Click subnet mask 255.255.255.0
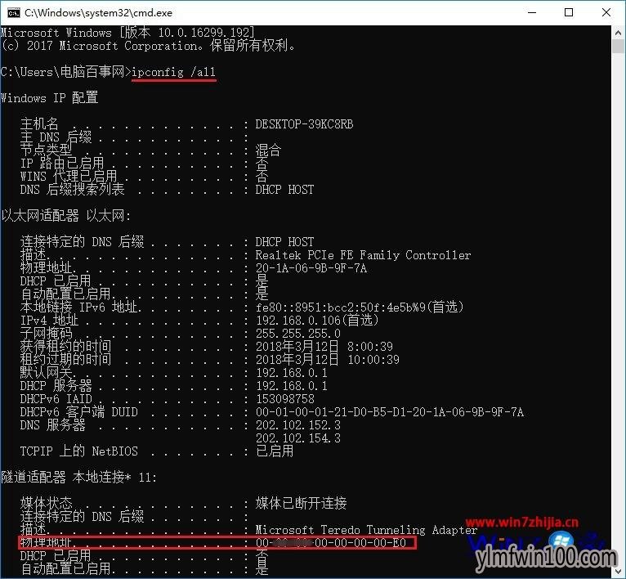This screenshot has width=626, height=579. click(x=297, y=334)
